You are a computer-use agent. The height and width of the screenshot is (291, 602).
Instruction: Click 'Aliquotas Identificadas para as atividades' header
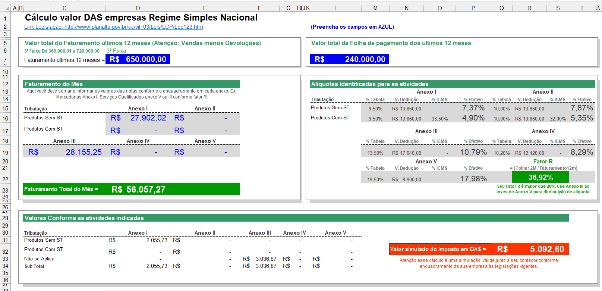tap(452, 84)
